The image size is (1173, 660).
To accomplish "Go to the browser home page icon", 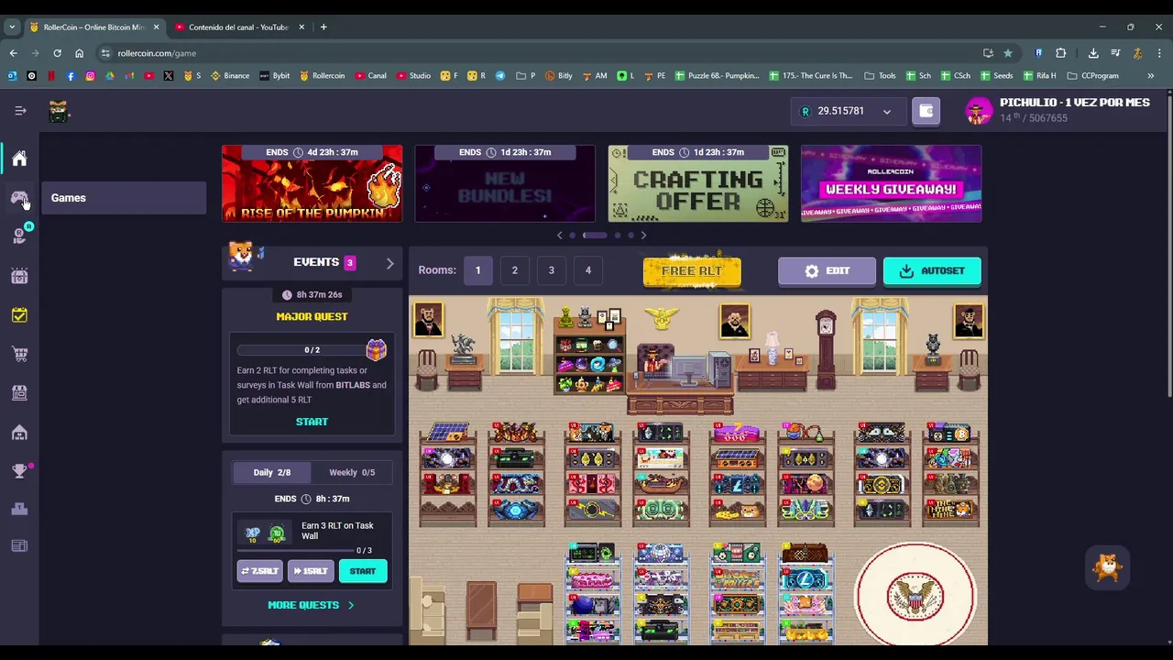I will click(79, 53).
